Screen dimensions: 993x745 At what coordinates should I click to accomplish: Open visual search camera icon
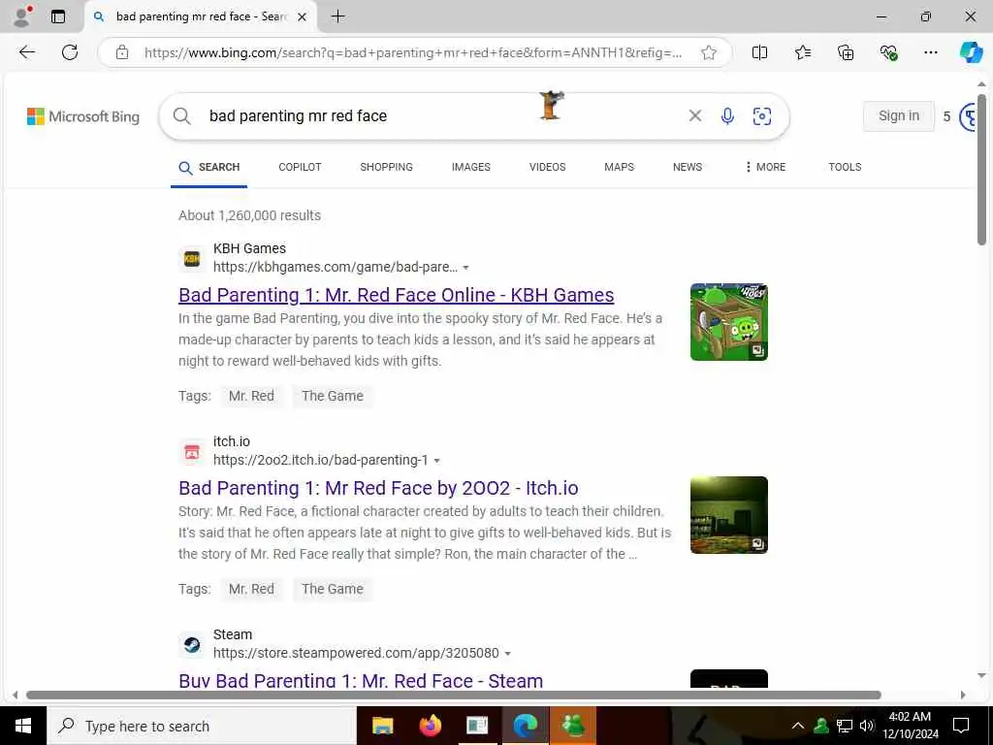(762, 116)
